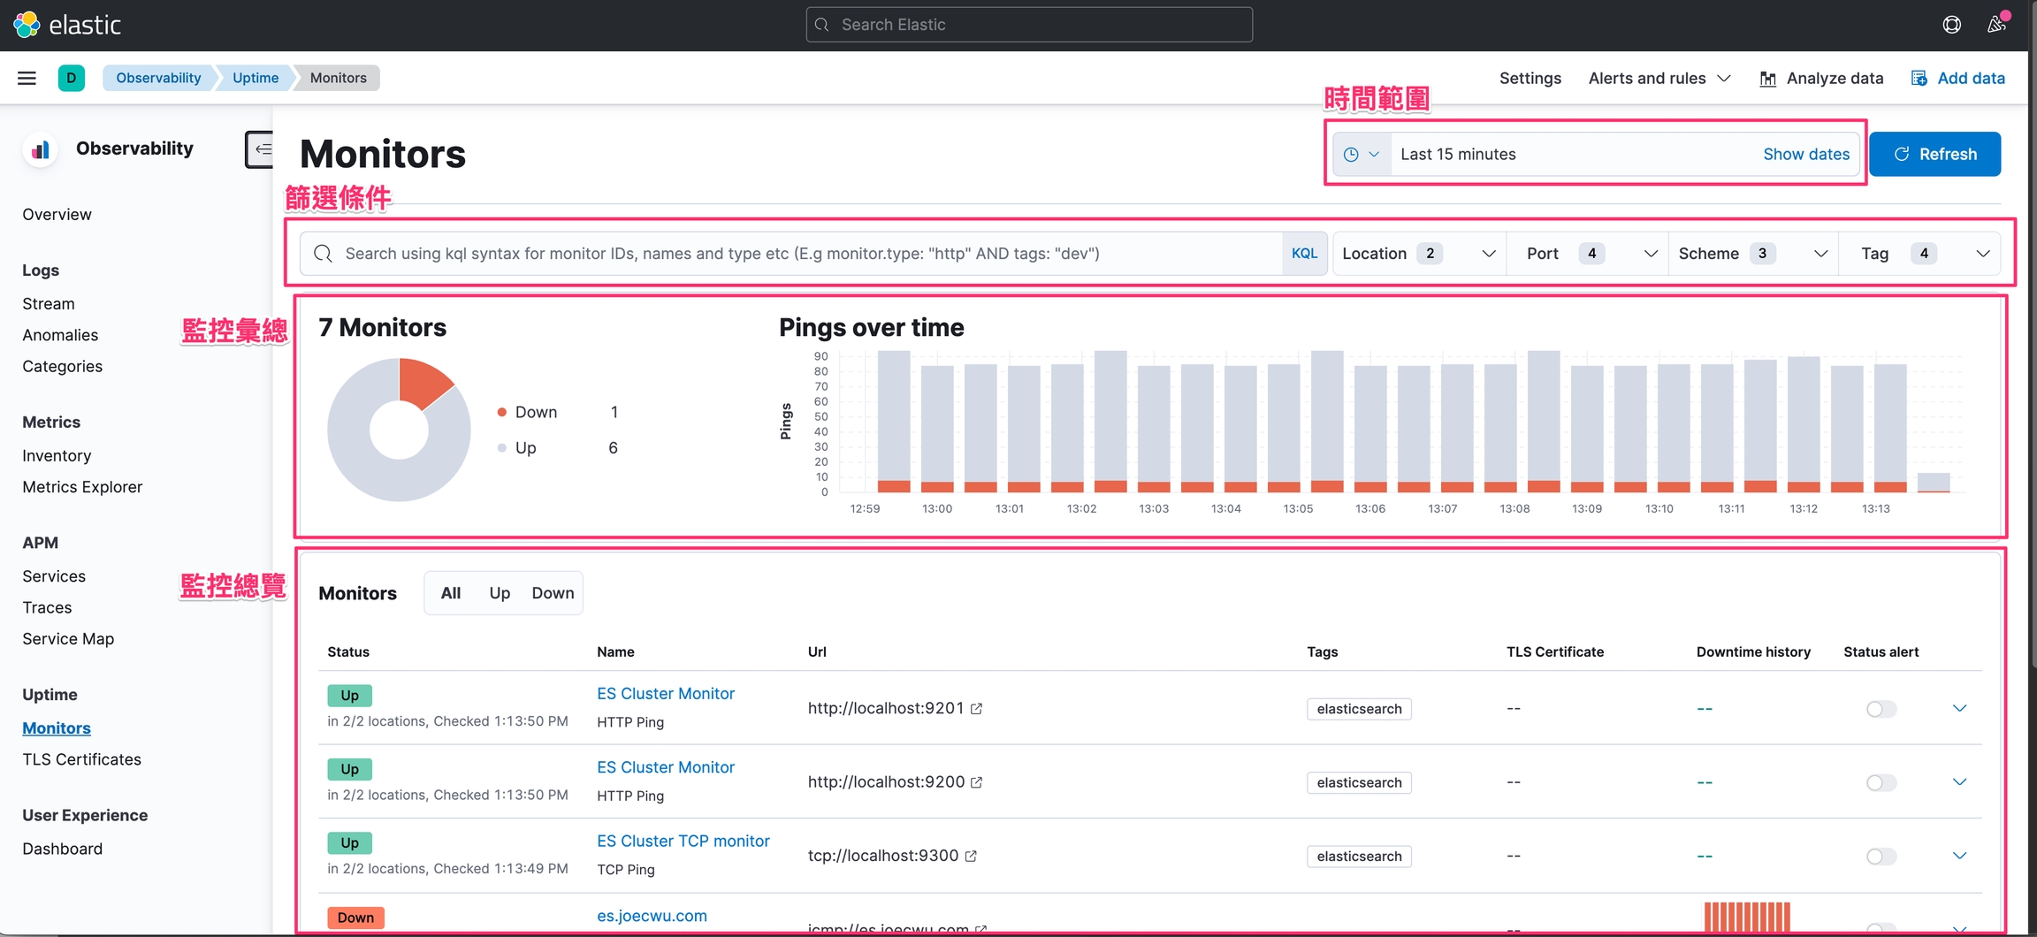Image resolution: width=2037 pixels, height=937 pixels.
Task: Expand row details for localhost:9200 monitor
Action: coord(1959,781)
